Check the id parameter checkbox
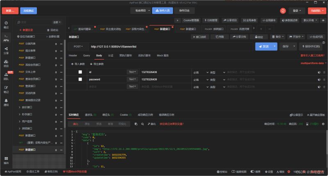 coord(80,72)
